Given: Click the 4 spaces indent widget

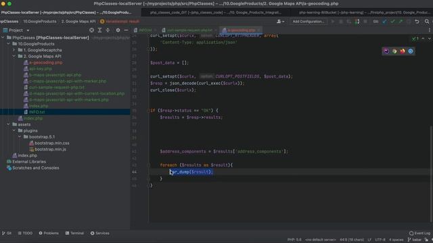Looking at the screenshot, I should (x=396, y=240).
